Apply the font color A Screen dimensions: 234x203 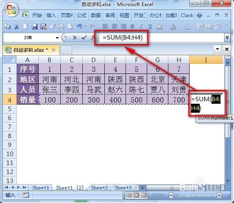pos(173,27)
